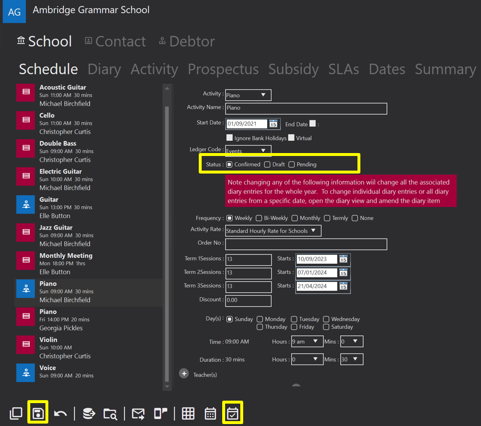Screen dimensions: 481x426
Task: Open the Ledger Code dropdown
Action: click(x=248, y=150)
